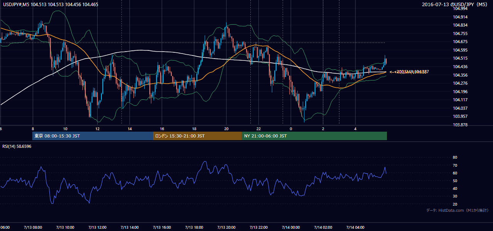The image size is (493, 231).
Task: Select the 7/13 12:00 date axis label
Action: point(97,228)
